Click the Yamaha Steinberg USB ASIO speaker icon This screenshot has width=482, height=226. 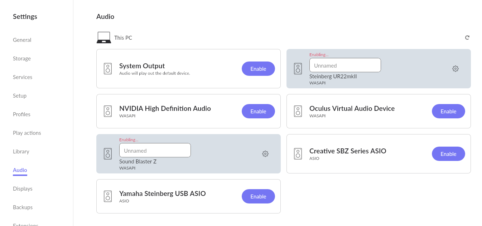pos(108,196)
